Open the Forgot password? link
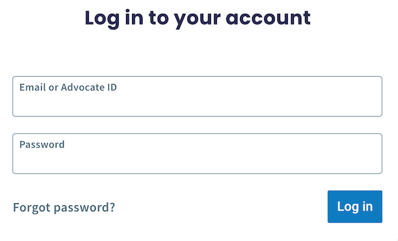This screenshot has width=398, height=241. (64, 207)
